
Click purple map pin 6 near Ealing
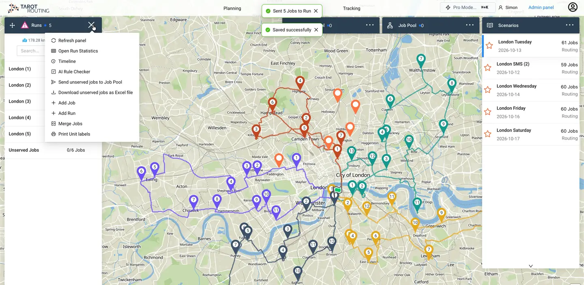[x=141, y=173]
